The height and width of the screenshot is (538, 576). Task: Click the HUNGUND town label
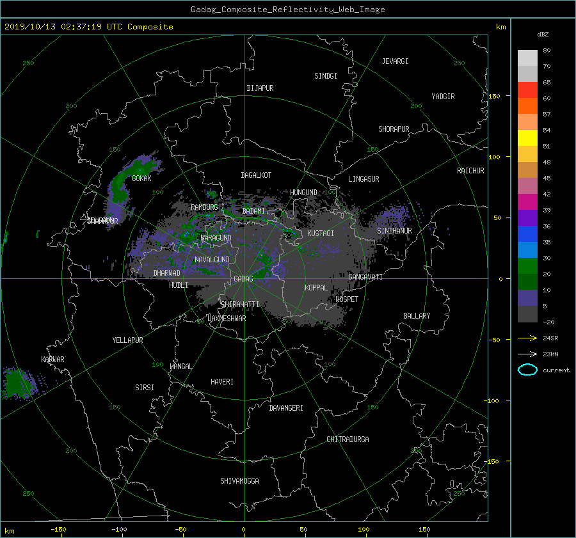(303, 193)
